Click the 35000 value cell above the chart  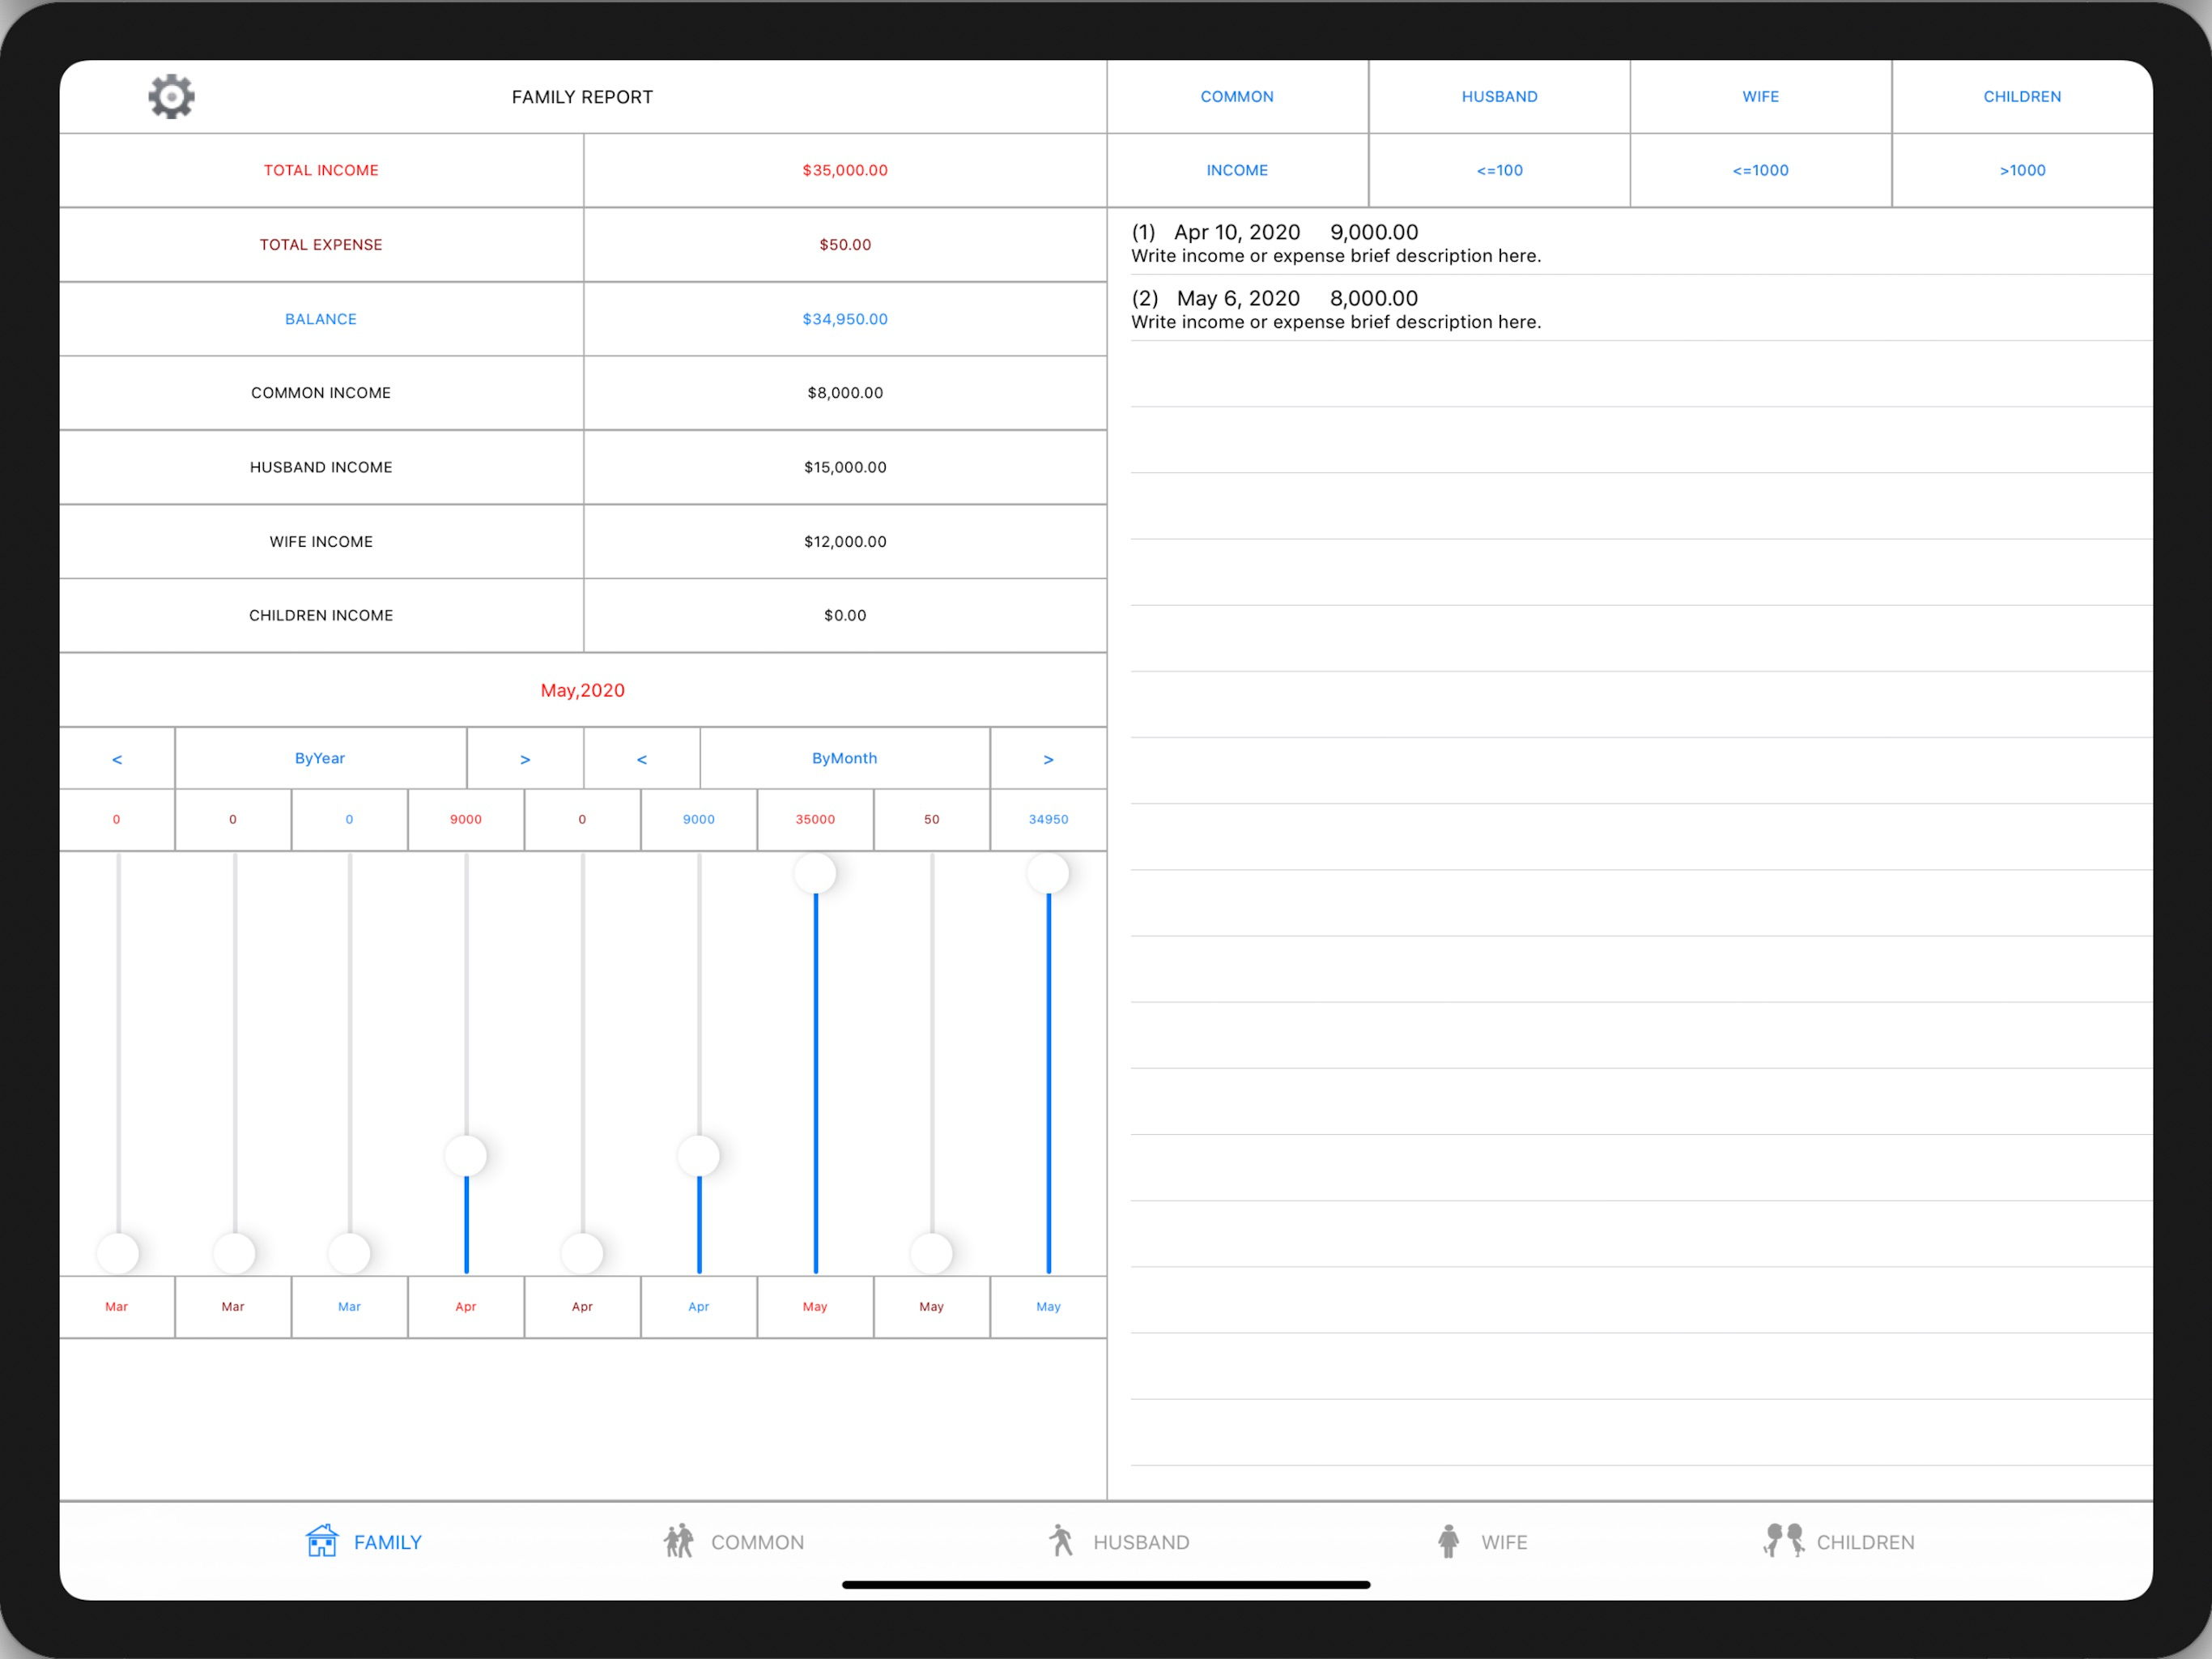[815, 820]
